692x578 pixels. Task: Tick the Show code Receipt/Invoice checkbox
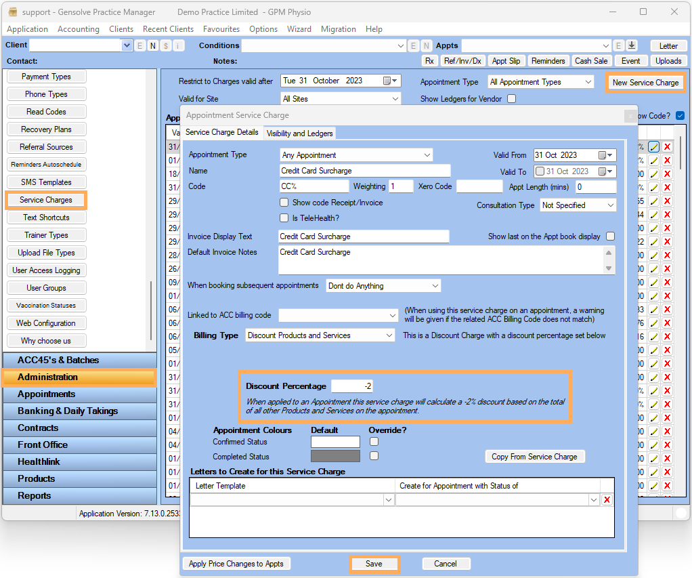[284, 203]
